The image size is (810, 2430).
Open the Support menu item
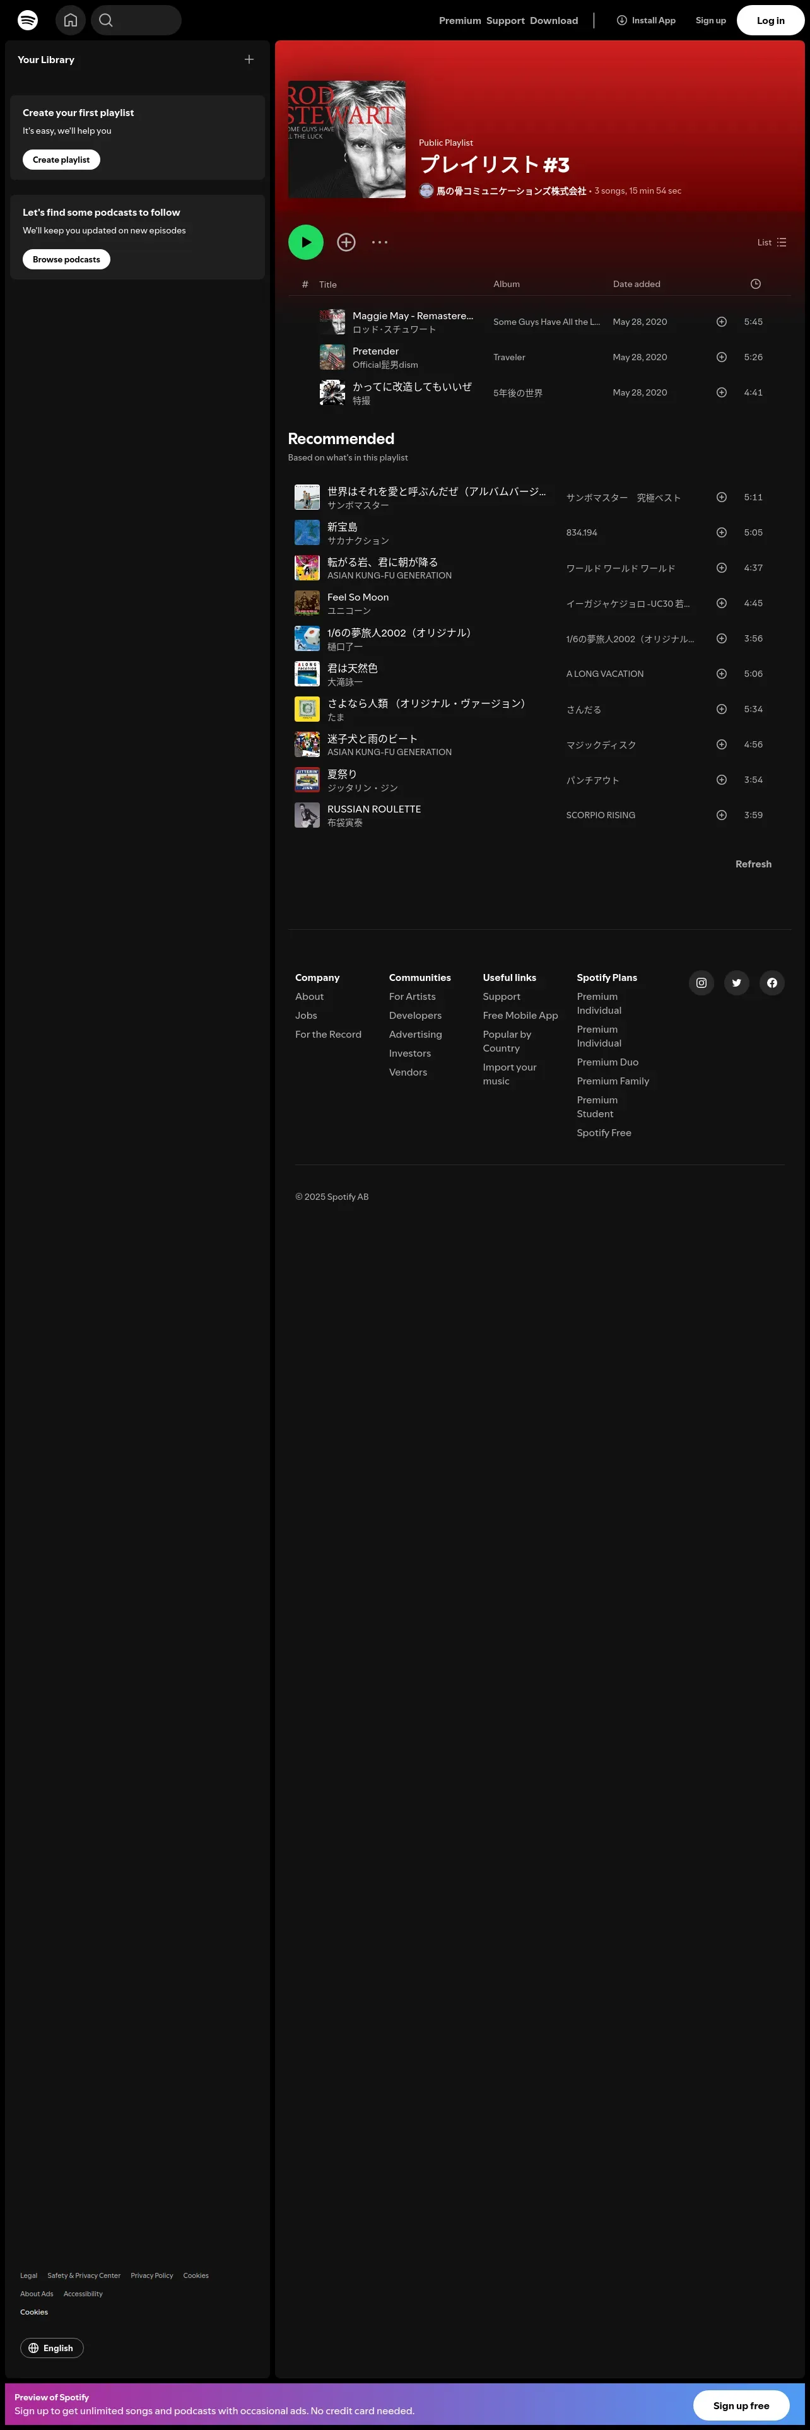pos(505,21)
